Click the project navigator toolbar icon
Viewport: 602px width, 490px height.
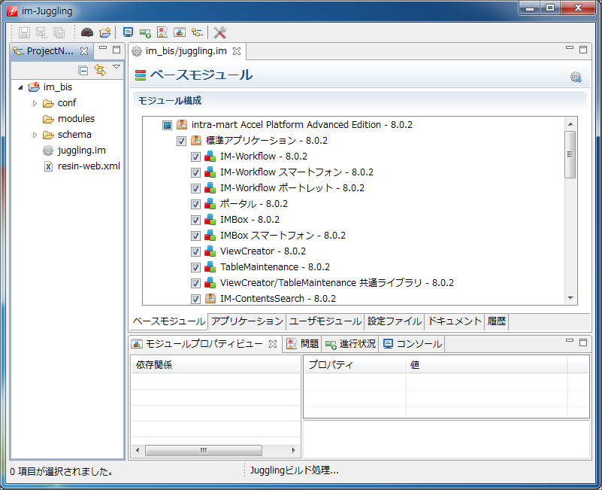click(197, 32)
